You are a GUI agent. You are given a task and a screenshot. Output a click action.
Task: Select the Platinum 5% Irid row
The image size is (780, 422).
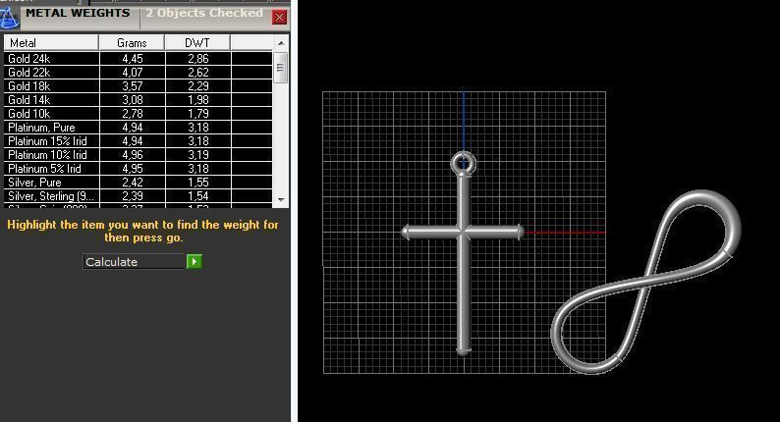pyautogui.click(x=138, y=169)
